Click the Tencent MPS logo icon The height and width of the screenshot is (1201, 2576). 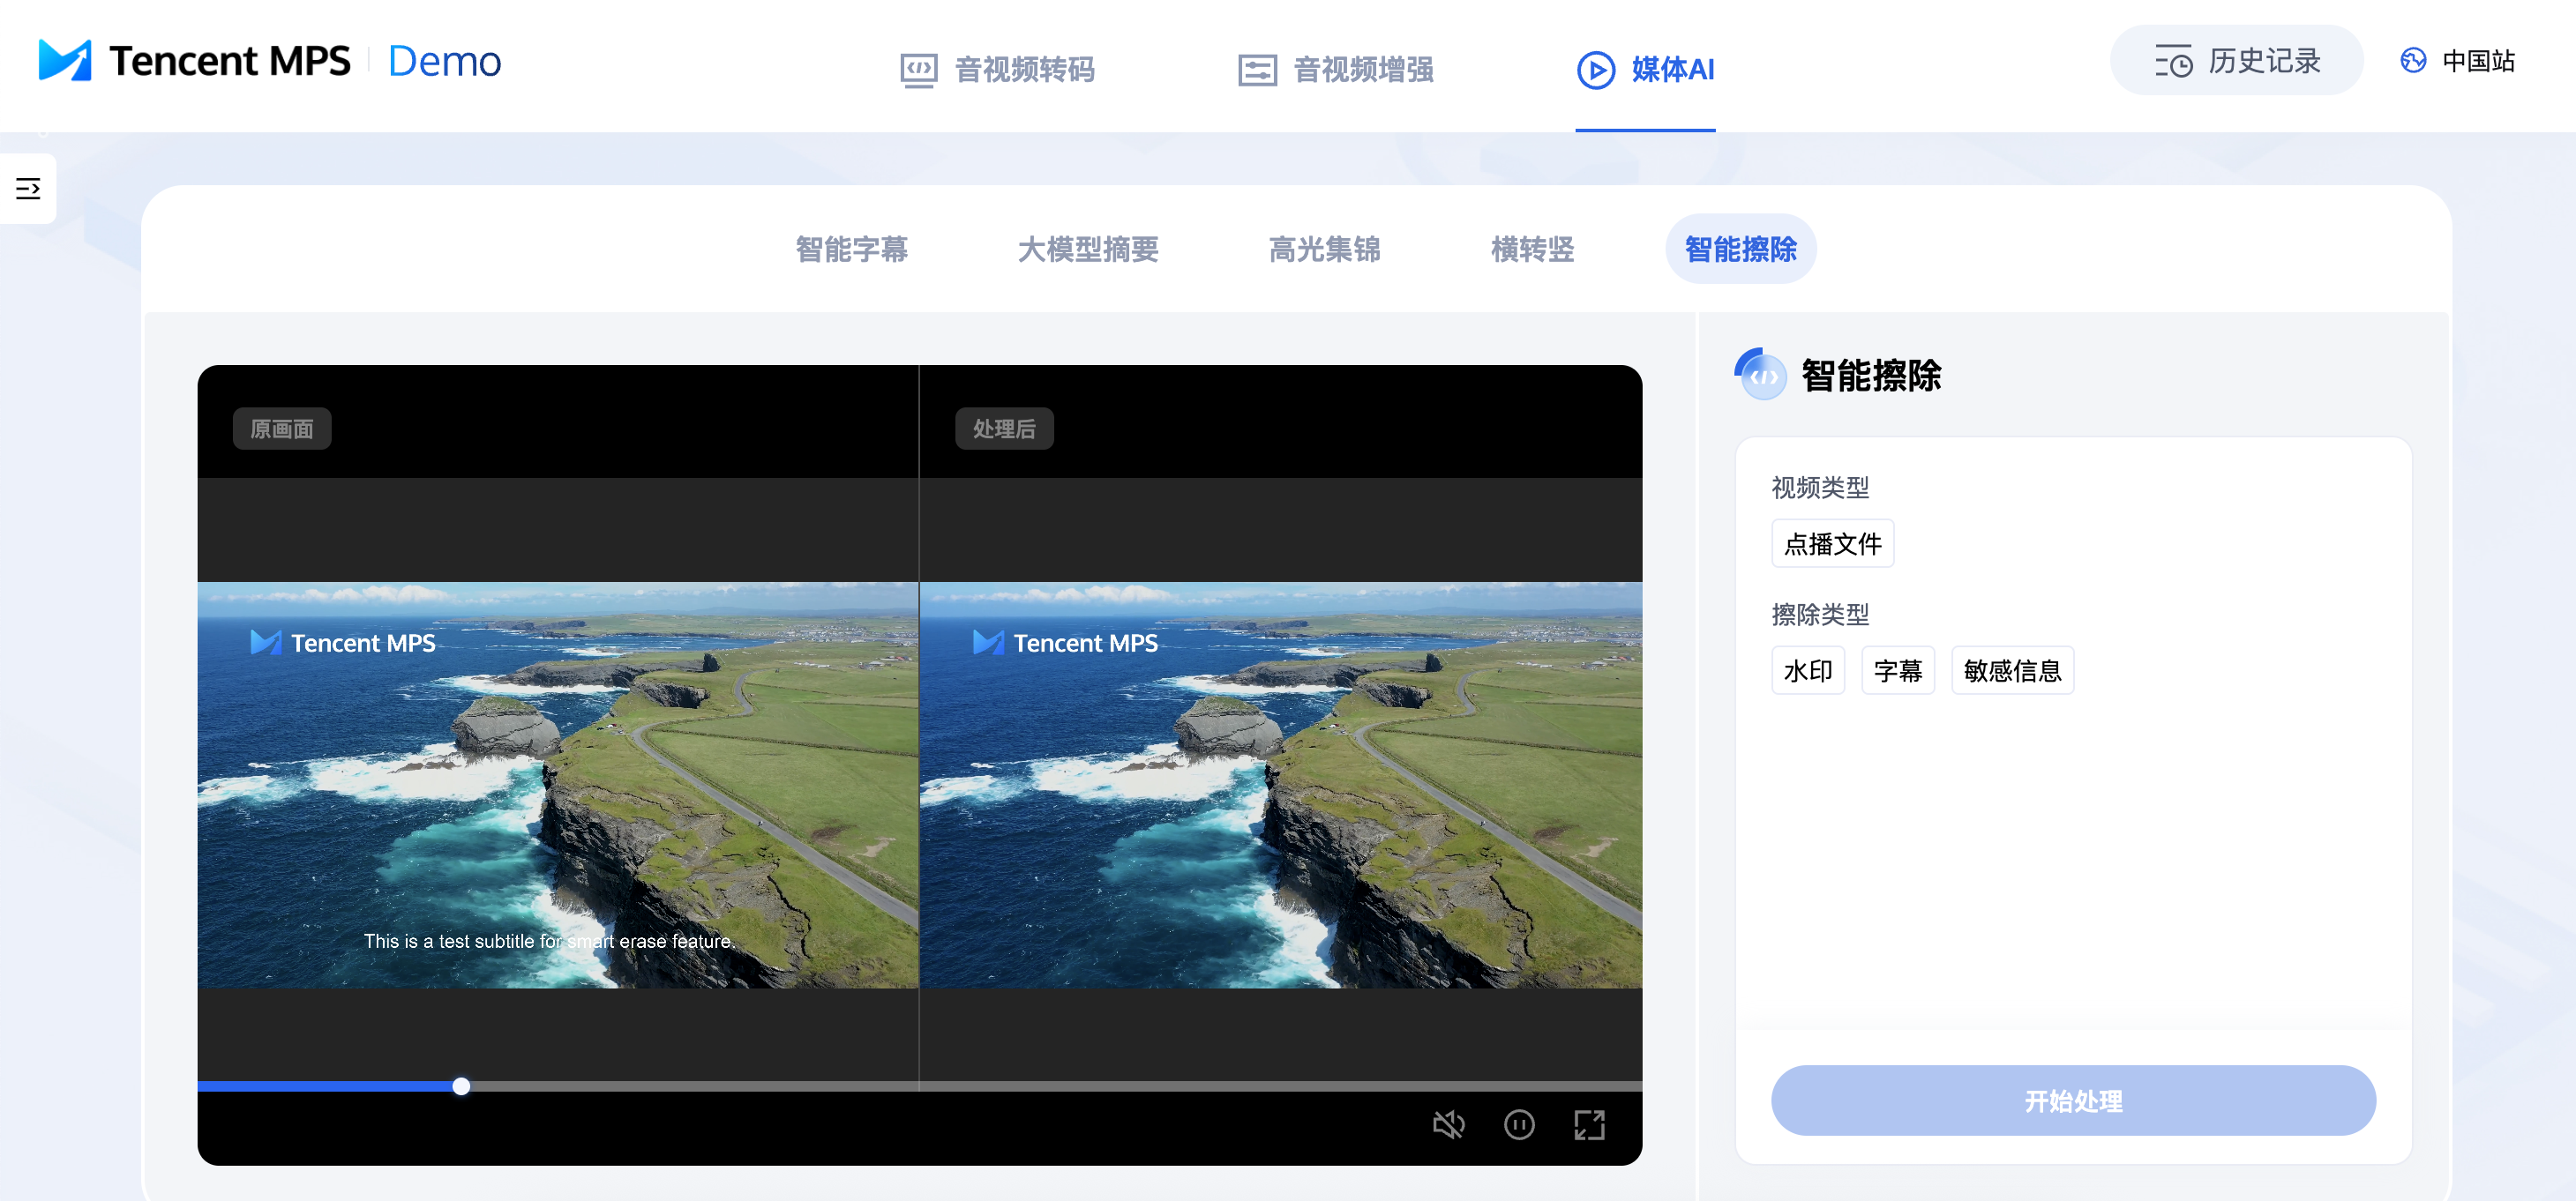point(64,61)
